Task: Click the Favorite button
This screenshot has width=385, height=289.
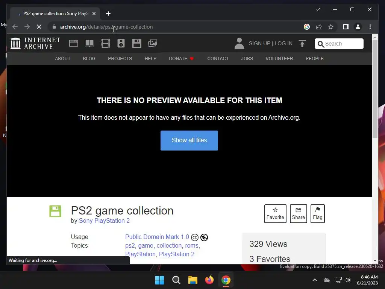Action: [275, 214]
